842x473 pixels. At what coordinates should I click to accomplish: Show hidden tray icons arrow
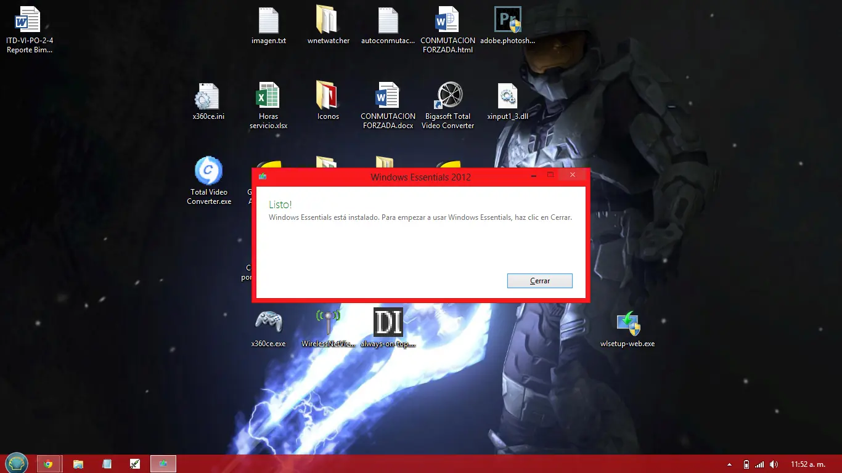point(730,464)
